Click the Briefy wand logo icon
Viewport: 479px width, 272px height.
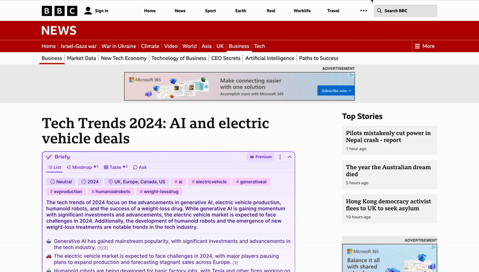pyautogui.click(x=49, y=157)
